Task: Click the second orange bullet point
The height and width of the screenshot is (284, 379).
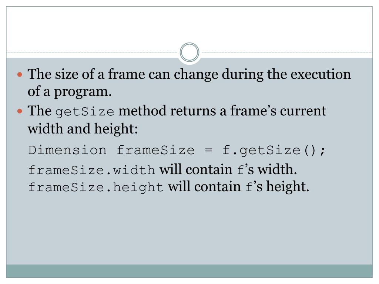Action: pos(20,111)
